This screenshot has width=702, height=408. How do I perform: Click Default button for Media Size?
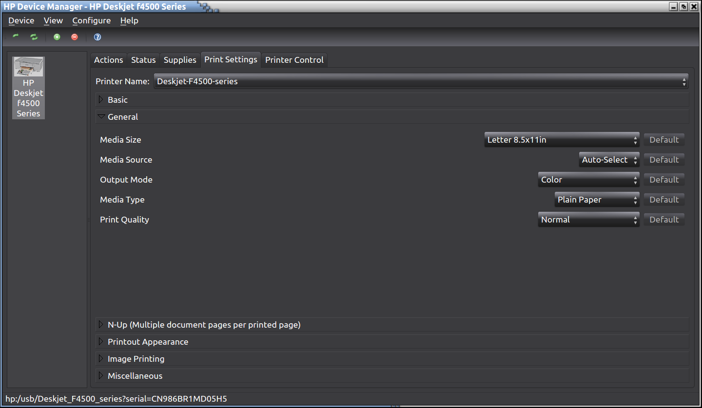(x=664, y=140)
